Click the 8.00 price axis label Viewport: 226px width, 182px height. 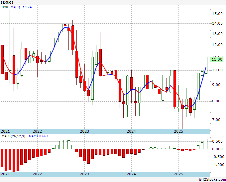click(216, 101)
